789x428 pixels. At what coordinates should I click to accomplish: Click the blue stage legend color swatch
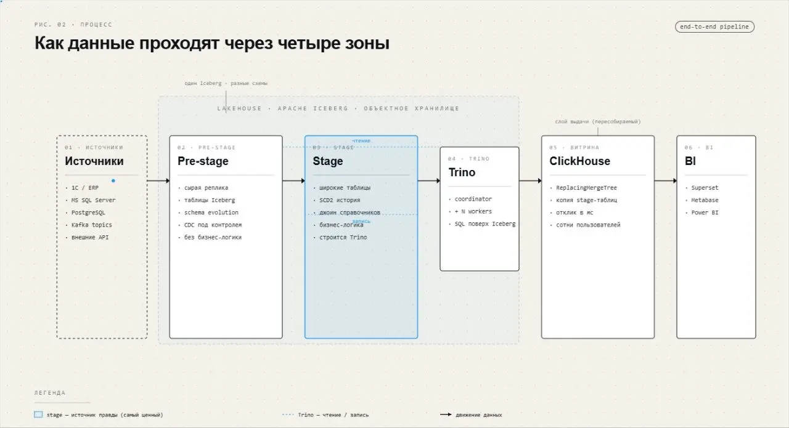(38, 415)
